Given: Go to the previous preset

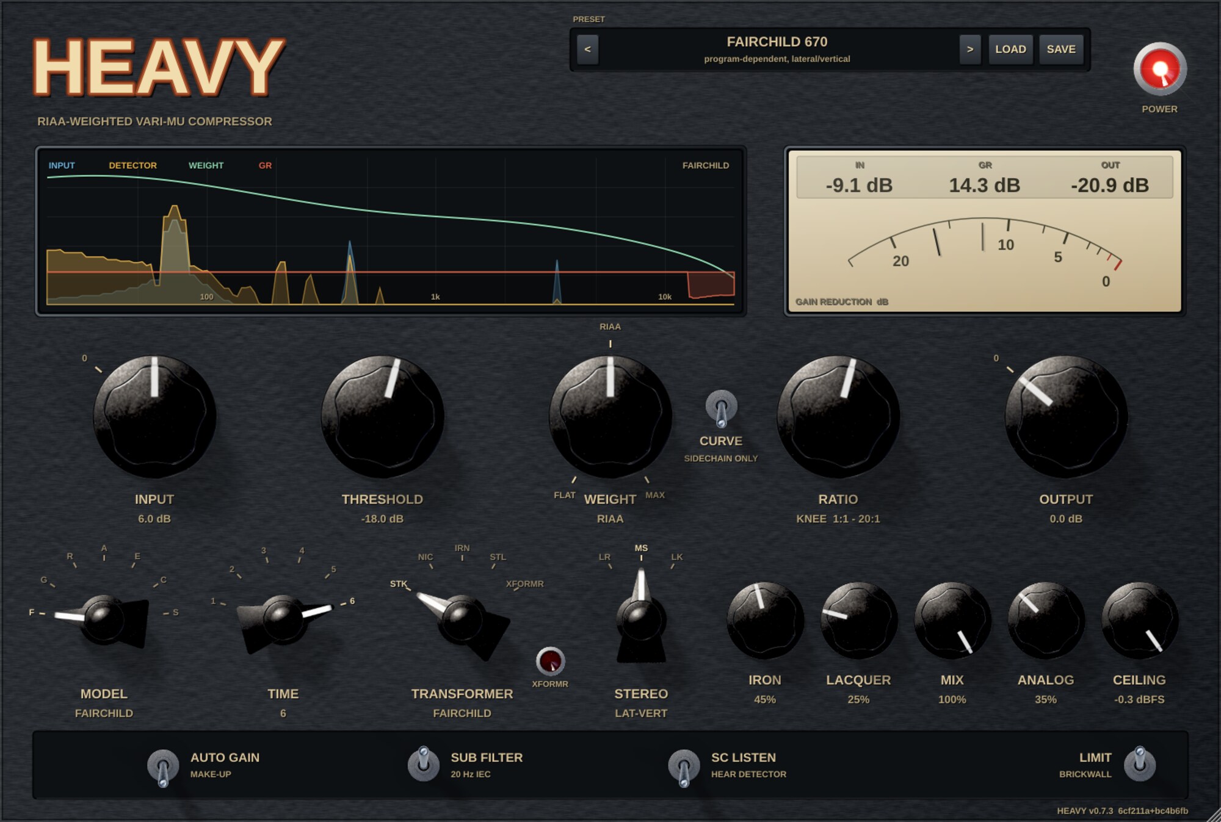Looking at the screenshot, I should (587, 49).
